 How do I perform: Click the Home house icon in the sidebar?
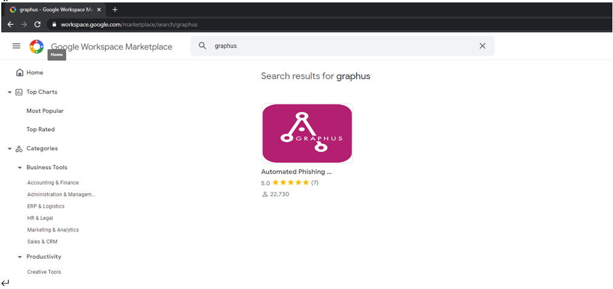19,73
